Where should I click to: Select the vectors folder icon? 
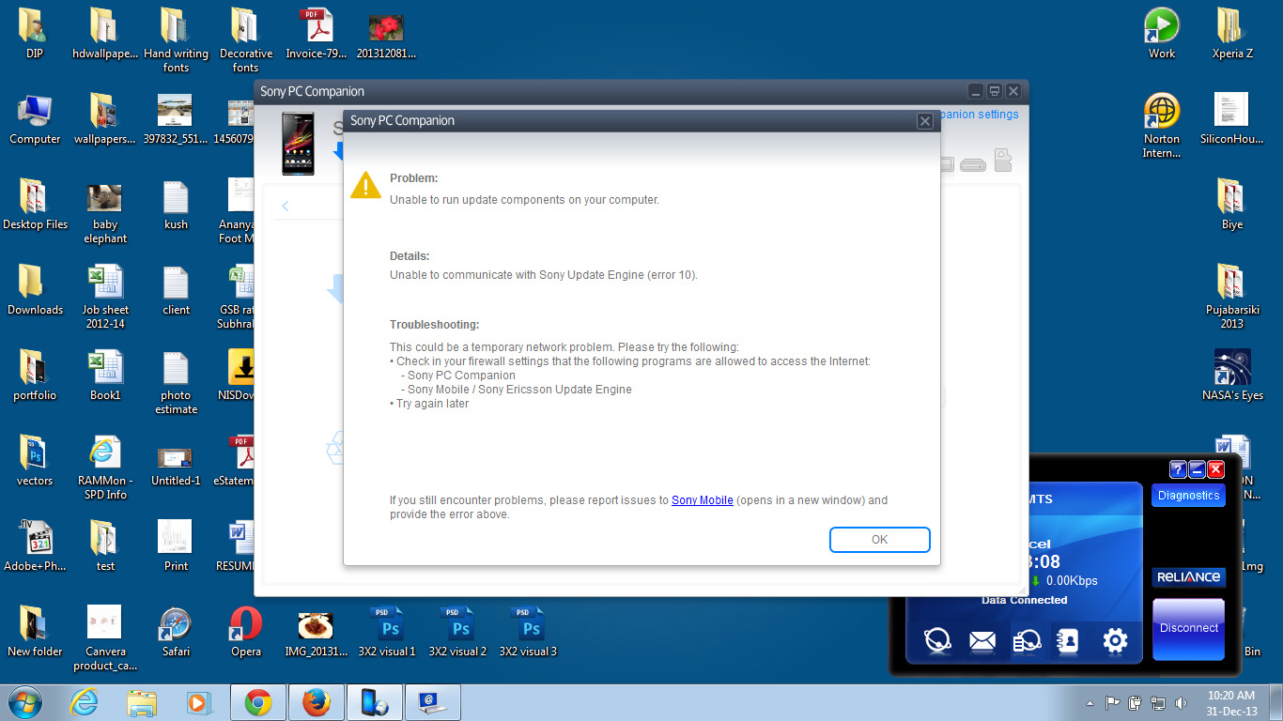tap(35, 461)
